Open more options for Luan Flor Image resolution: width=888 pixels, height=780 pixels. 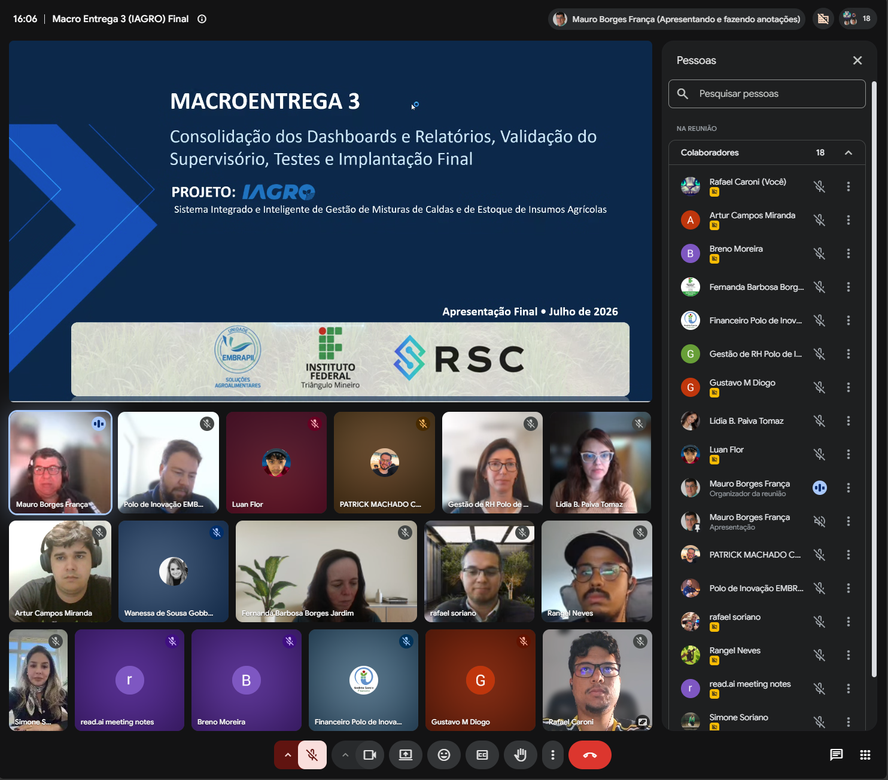click(849, 454)
